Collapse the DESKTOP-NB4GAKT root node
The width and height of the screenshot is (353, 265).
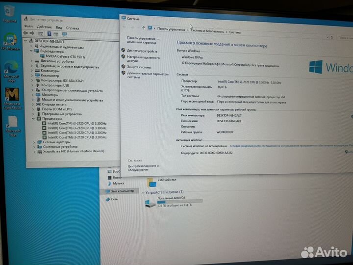tap(25, 41)
